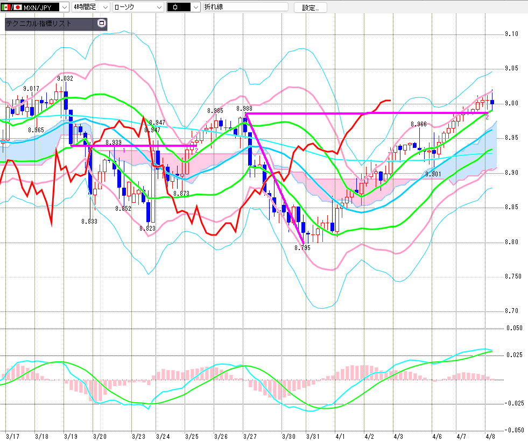Screen dimensions: 528x441
Task: Select the short magenta horizontal line at 8.939
Action: click(x=135, y=145)
